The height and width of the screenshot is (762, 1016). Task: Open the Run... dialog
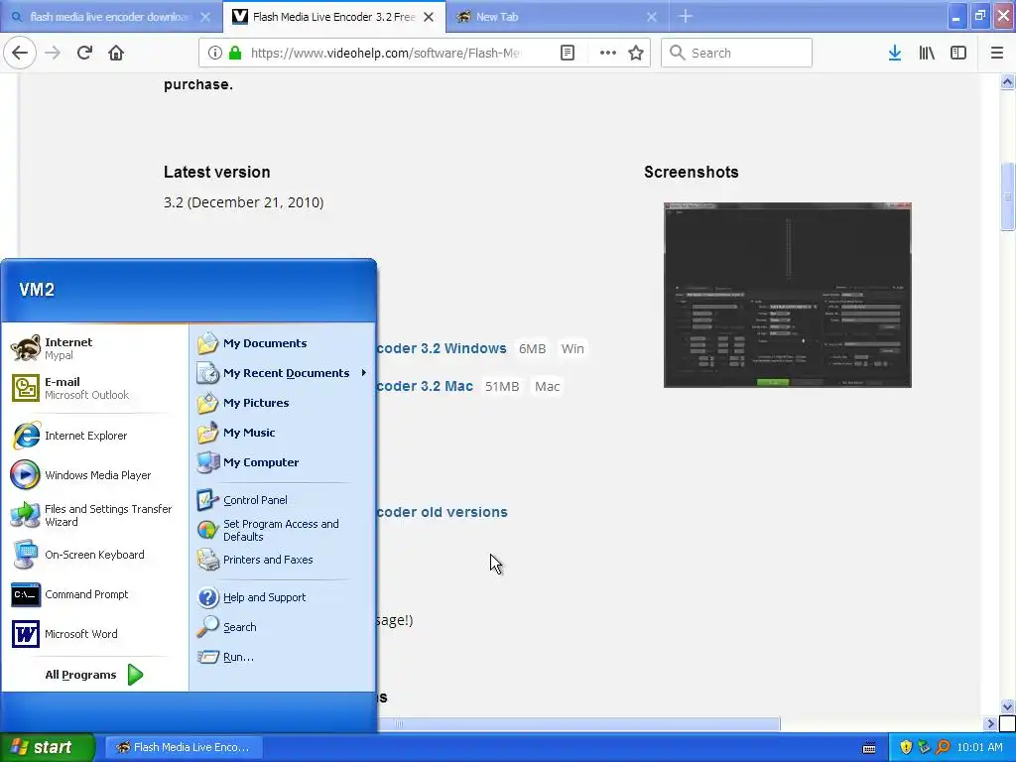click(283, 657)
